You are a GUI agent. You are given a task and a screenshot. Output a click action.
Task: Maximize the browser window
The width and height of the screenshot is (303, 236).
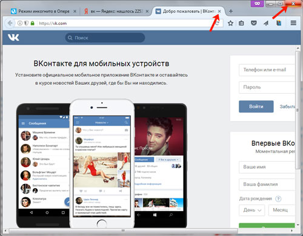click(281, 4)
